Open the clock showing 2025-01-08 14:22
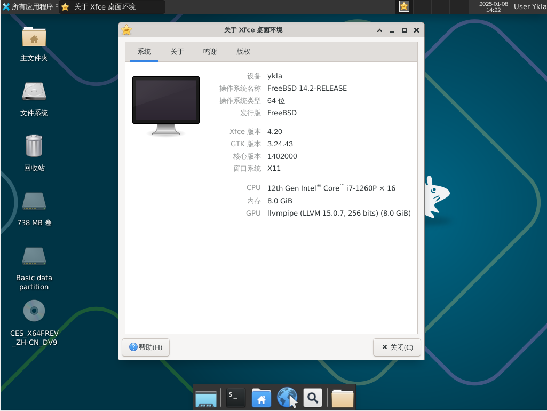The height and width of the screenshot is (411, 547). [x=493, y=6]
